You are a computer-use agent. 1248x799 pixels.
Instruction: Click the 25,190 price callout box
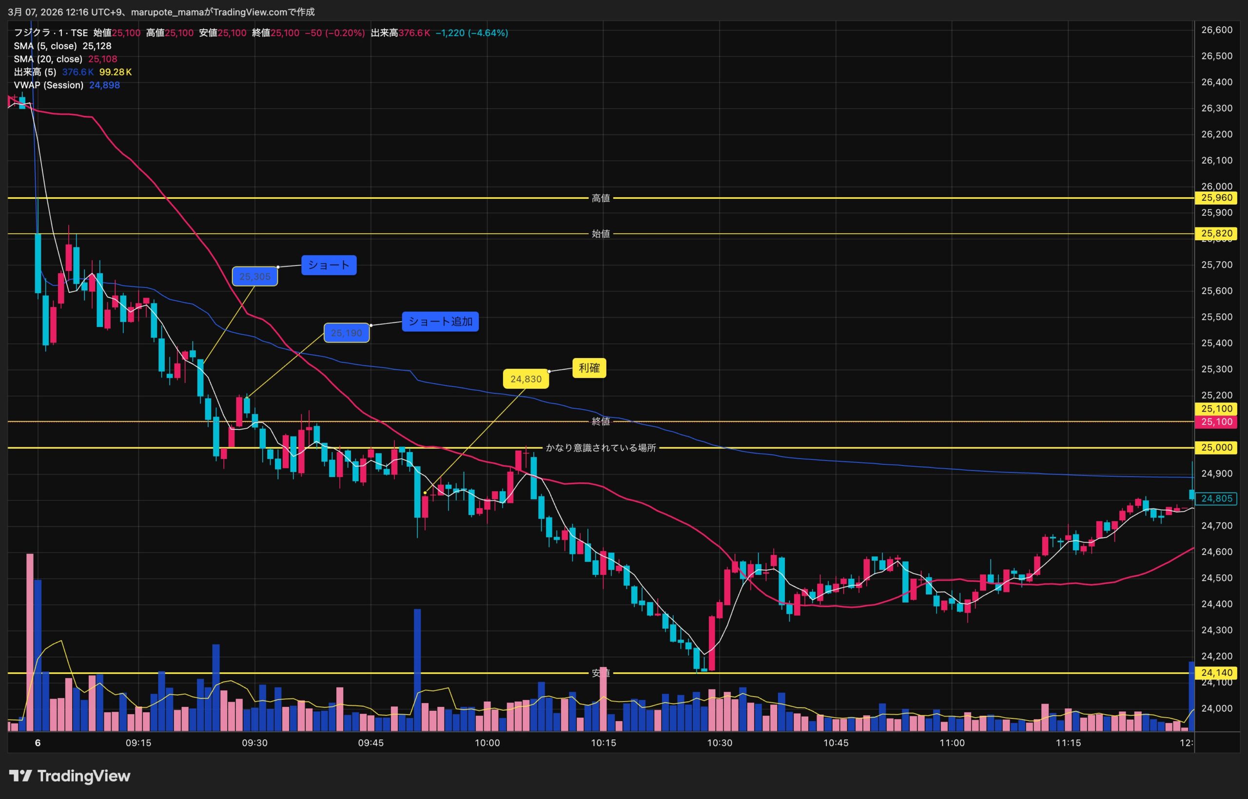[x=346, y=333]
